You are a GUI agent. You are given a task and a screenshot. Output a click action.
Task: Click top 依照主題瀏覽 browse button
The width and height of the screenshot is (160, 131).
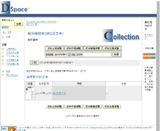112,48
